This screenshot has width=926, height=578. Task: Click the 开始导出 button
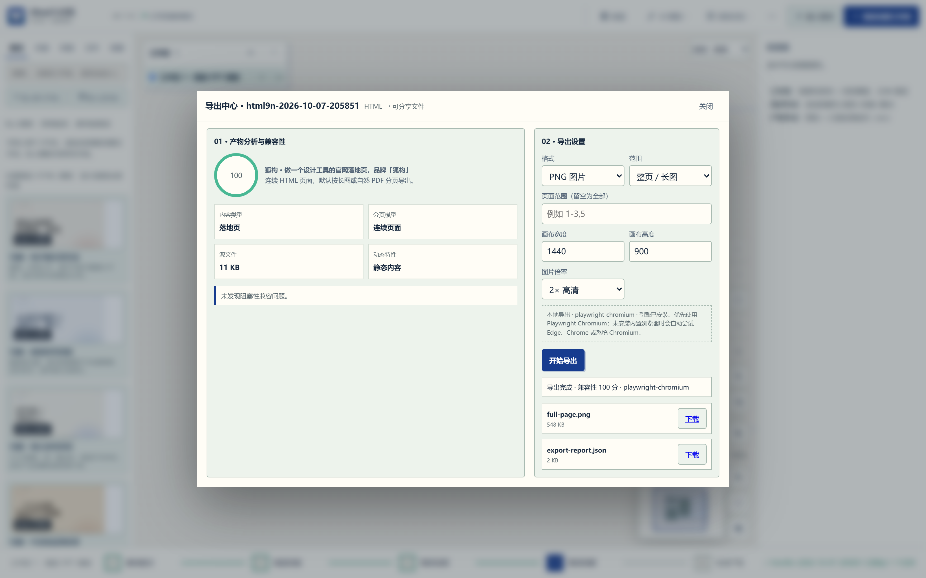[x=563, y=360]
